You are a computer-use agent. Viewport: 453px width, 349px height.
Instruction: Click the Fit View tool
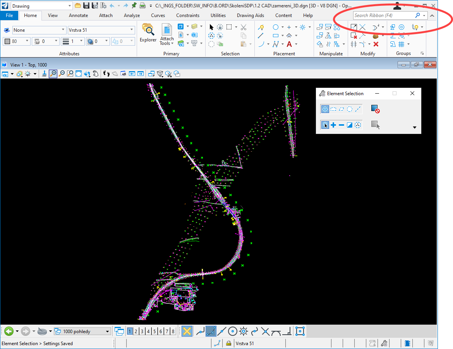pos(79,74)
